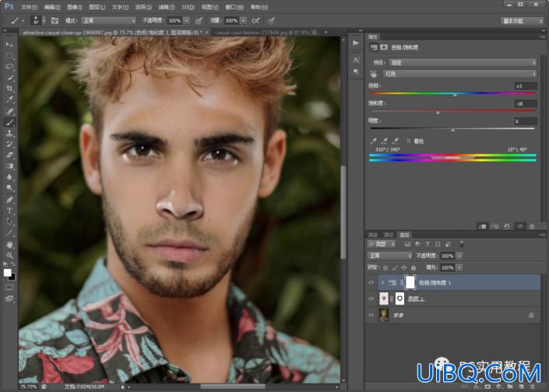Screen dimensions: 549x392
Task: Toggle the brush panel button in options bar
Action: [55, 21]
